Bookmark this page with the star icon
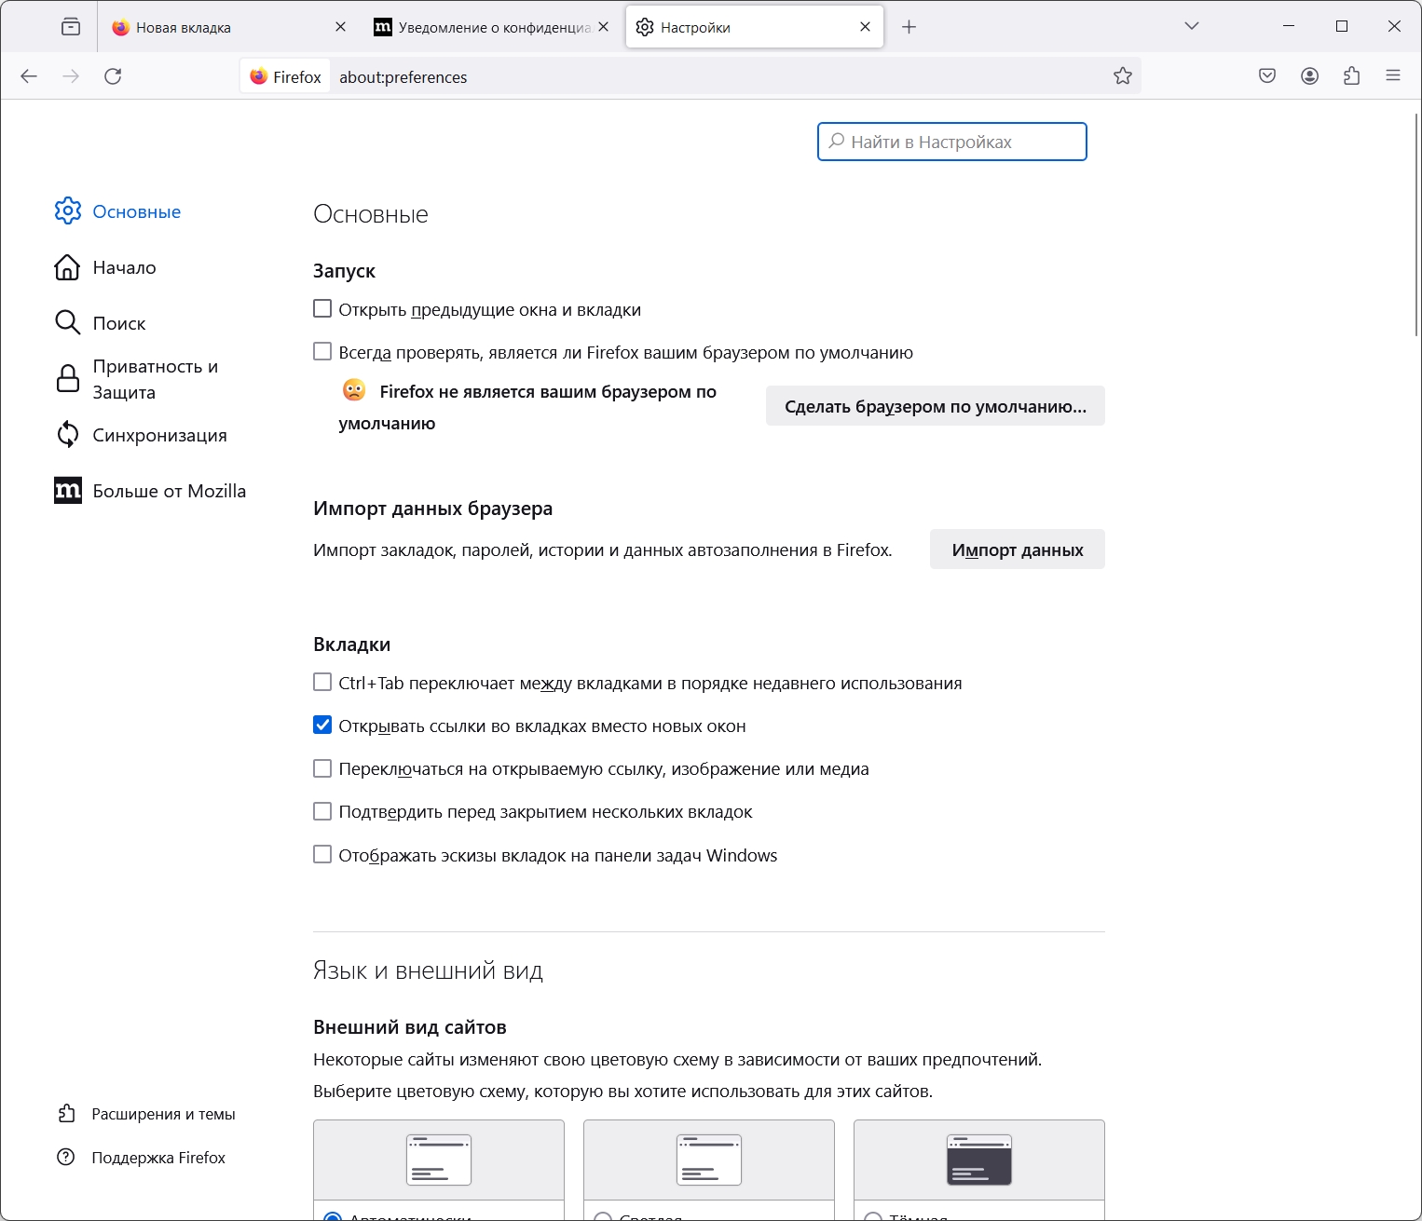The height and width of the screenshot is (1221, 1422). 1123,76
